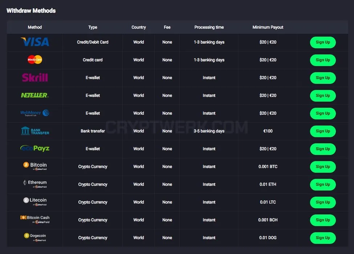This screenshot has height=254, width=354.
Task: Click the €100 minimum payout value
Action: (x=268, y=131)
